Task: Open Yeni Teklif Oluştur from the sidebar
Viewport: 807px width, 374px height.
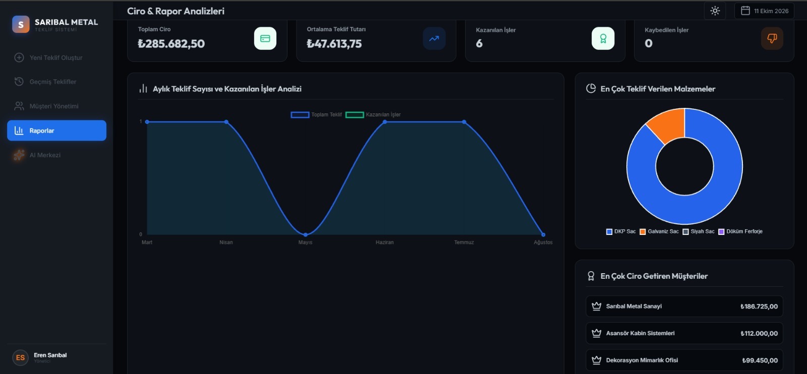Action: [x=56, y=57]
